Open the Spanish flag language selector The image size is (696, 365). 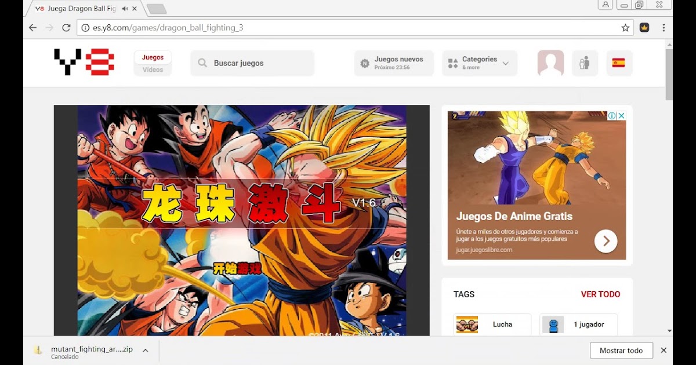pyautogui.click(x=619, y=63)
